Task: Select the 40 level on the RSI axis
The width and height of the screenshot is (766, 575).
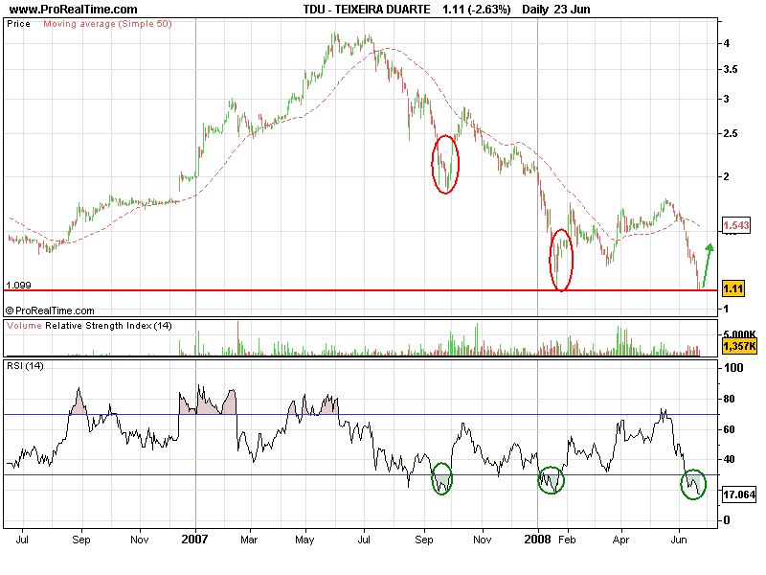Action: click(x=729, y=459)
